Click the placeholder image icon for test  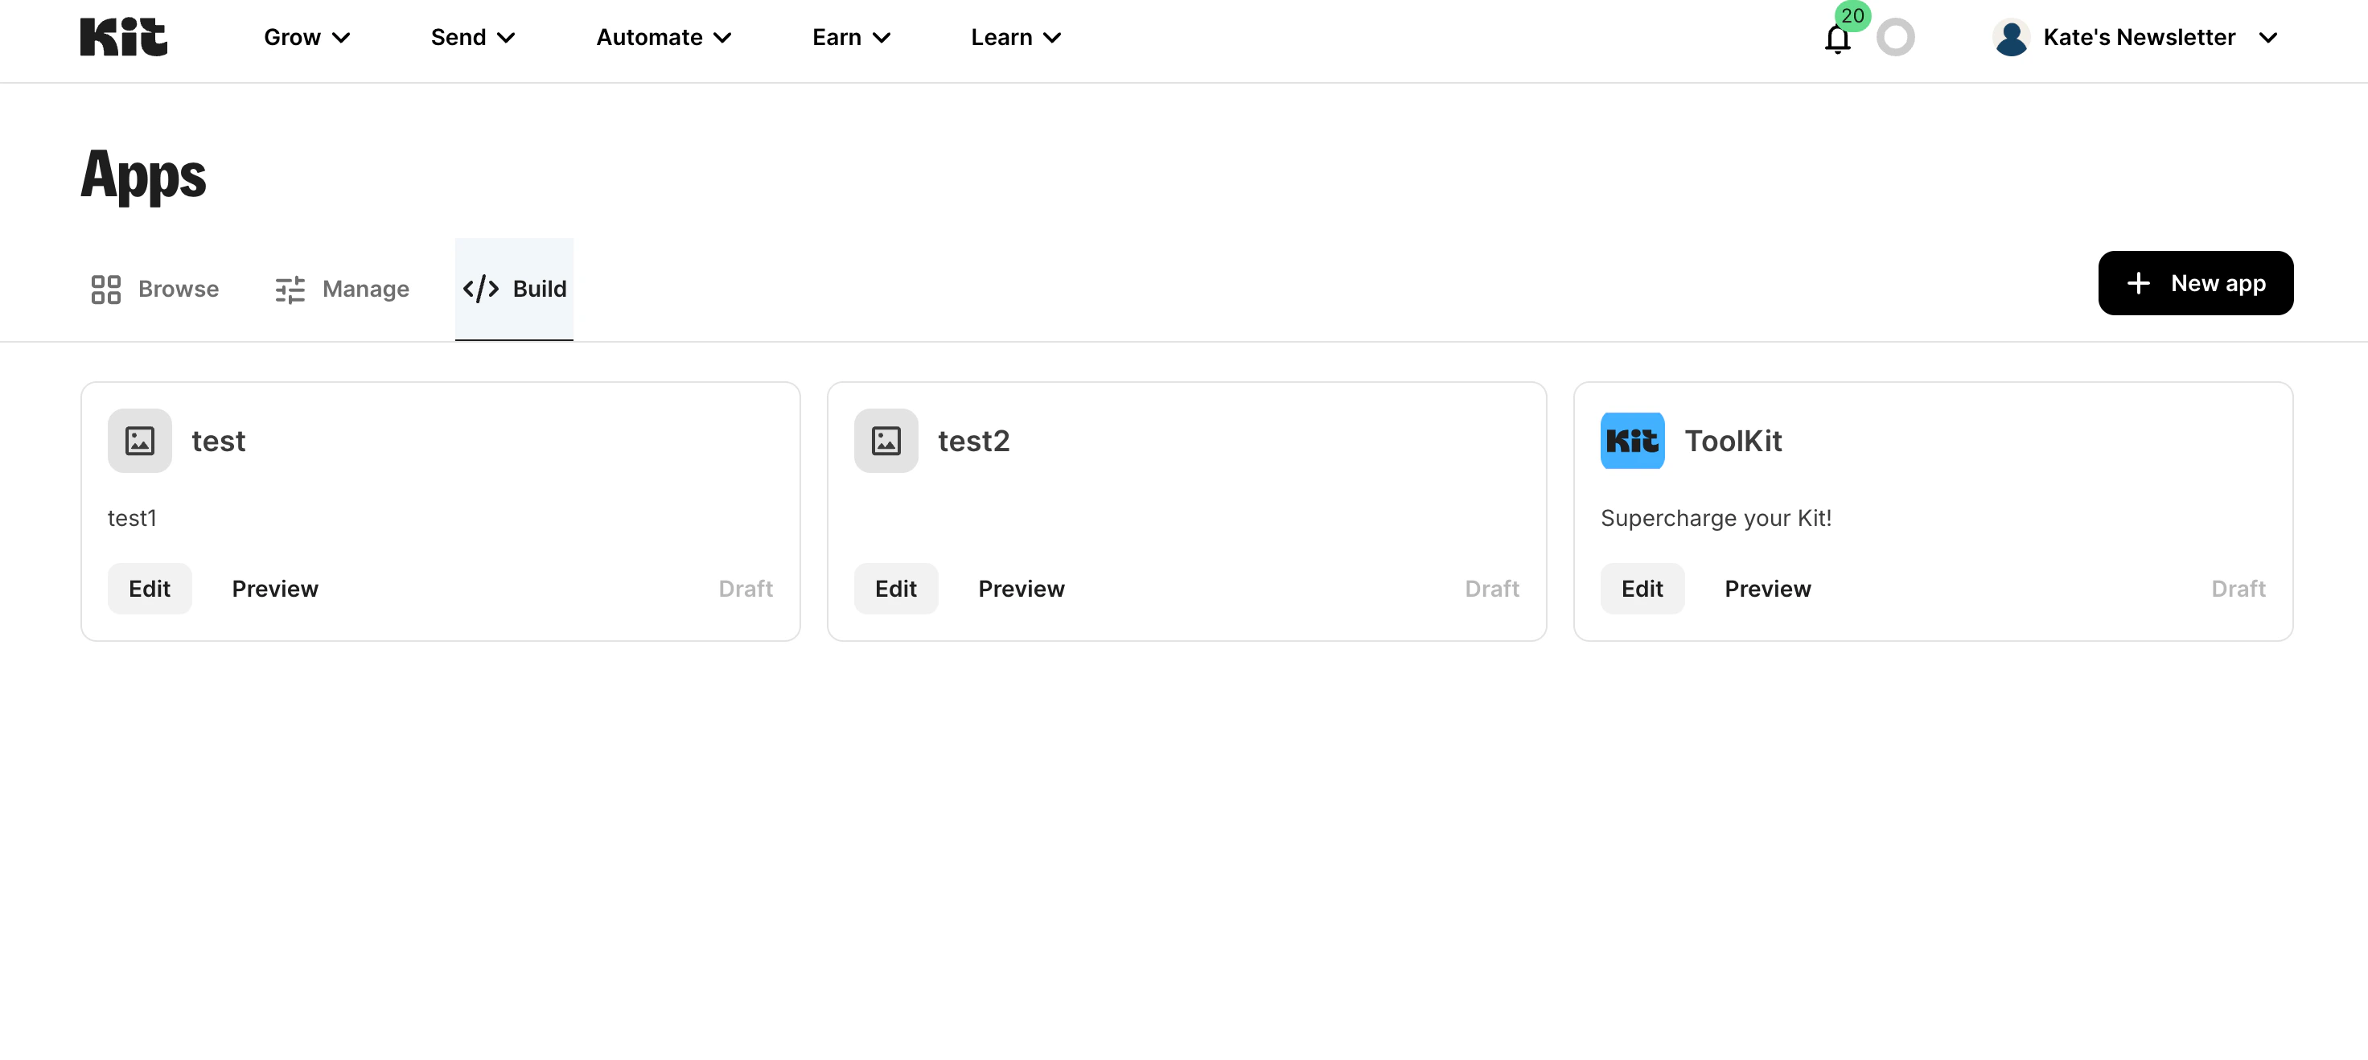(140, 441)
